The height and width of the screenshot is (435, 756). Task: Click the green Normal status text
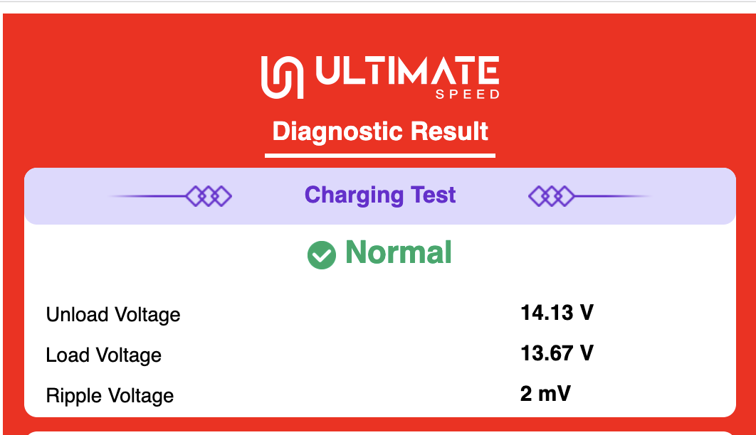398,252
